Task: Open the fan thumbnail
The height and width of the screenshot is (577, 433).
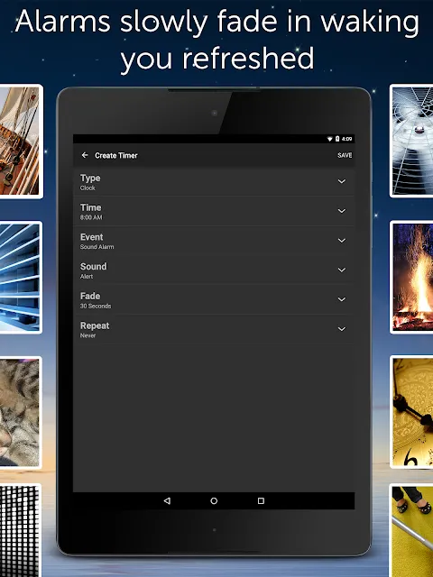Action: pos(413,141)
